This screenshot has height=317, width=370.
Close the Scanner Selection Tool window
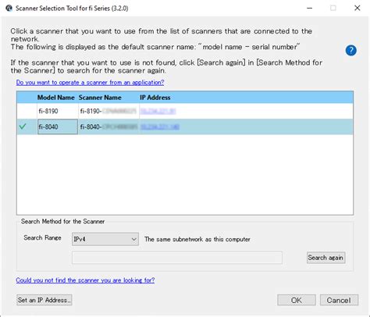[358, 8]
